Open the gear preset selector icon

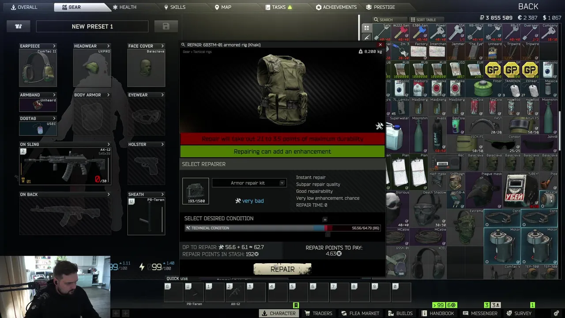click(x=19, y=26)
